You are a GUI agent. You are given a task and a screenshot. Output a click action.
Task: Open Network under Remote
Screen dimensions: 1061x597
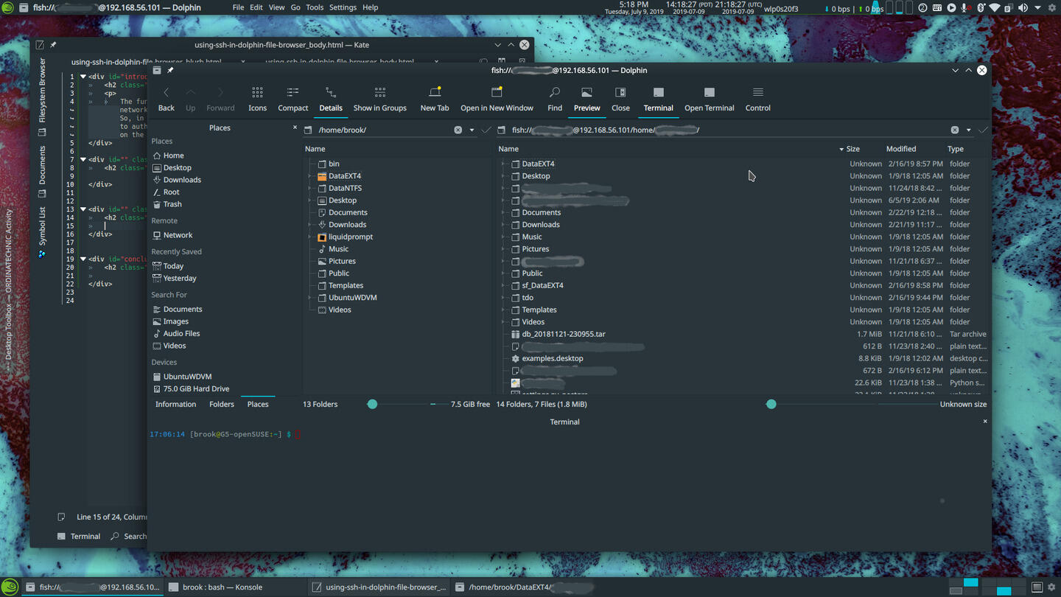[x=172, y=235]
